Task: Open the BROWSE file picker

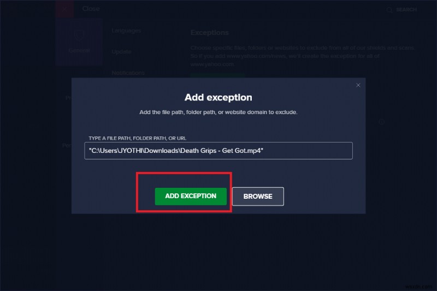Action: (258, 197)
